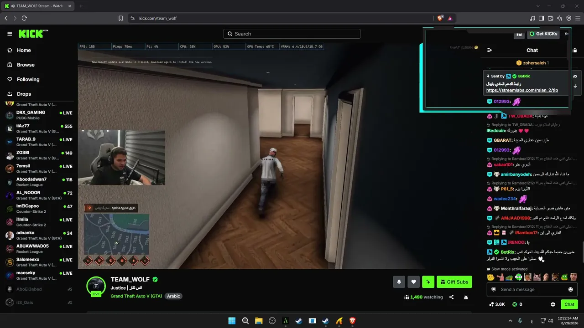This screenshot has width=584, height=328.
Task: Hide the pinned BotRix message
Action: point(575,77)
